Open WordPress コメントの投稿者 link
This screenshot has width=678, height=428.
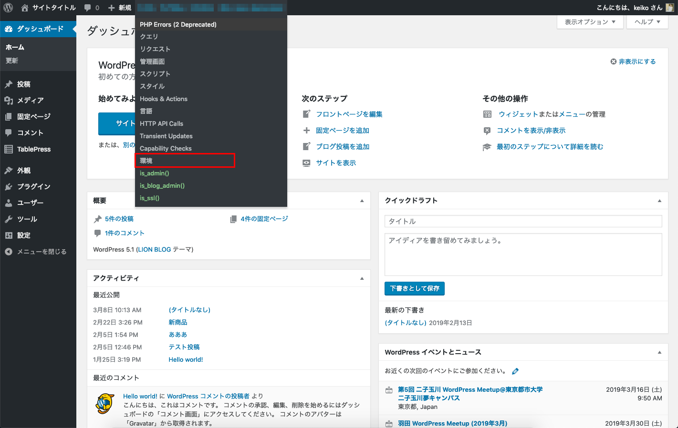[208, 396]
